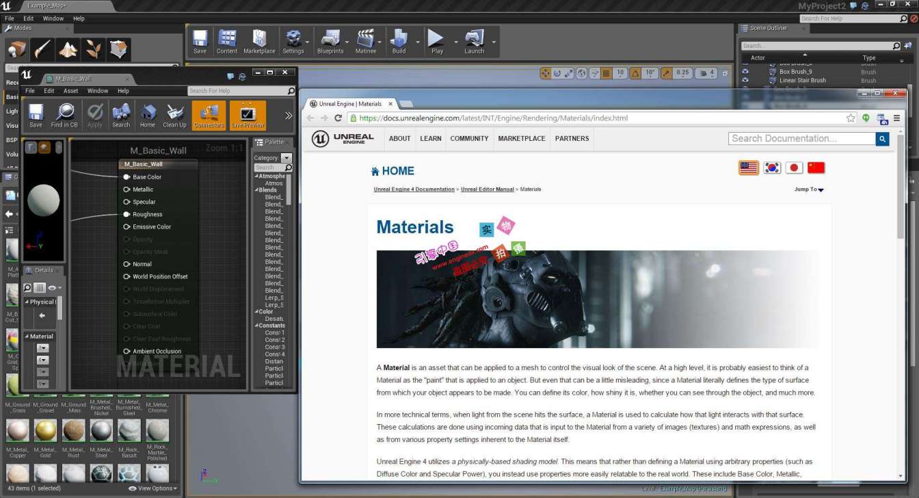This screenshot has width=919, height=498.
Task: Toggle scale snapping in viewport toolbar
Action: [x=667, y=73]
